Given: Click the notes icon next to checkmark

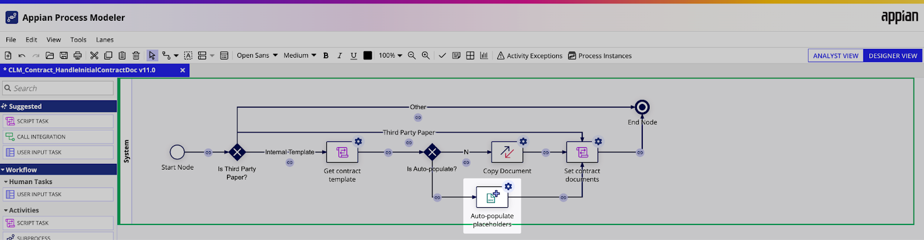Looking at the screenshot, I should click(456, 55).
